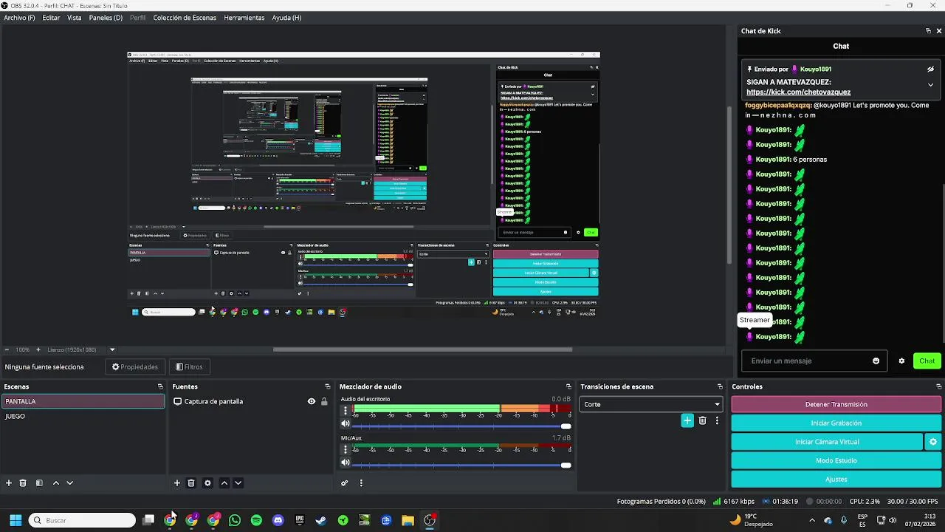This screenshot has width=945, height=532.
Task: Open transition properties three-dot menu
Action: 717,420
